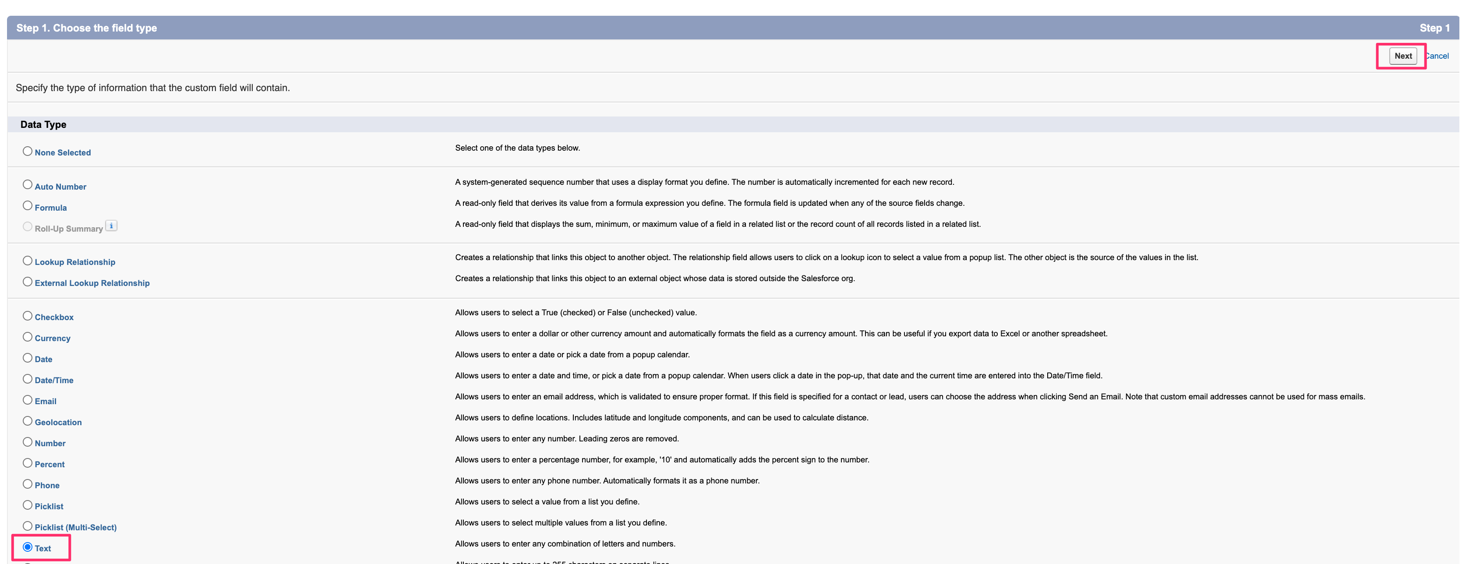Choose the Date/Time radio button
This screenshot has height=564, width=1462.
27,378
